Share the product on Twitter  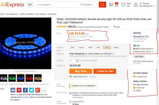point(32,90)
